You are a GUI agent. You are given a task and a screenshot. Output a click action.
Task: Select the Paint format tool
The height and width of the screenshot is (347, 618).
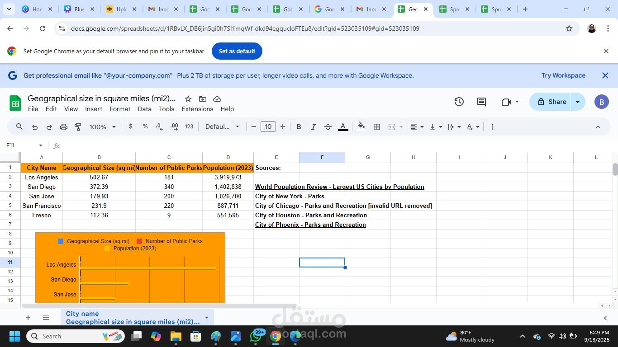[78, 127]
